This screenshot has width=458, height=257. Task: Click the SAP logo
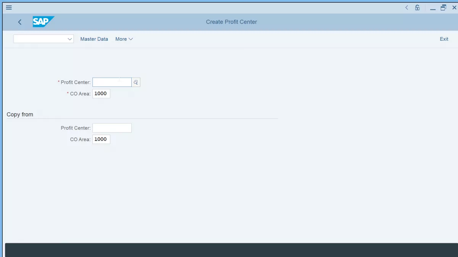[x=43, y=22]
